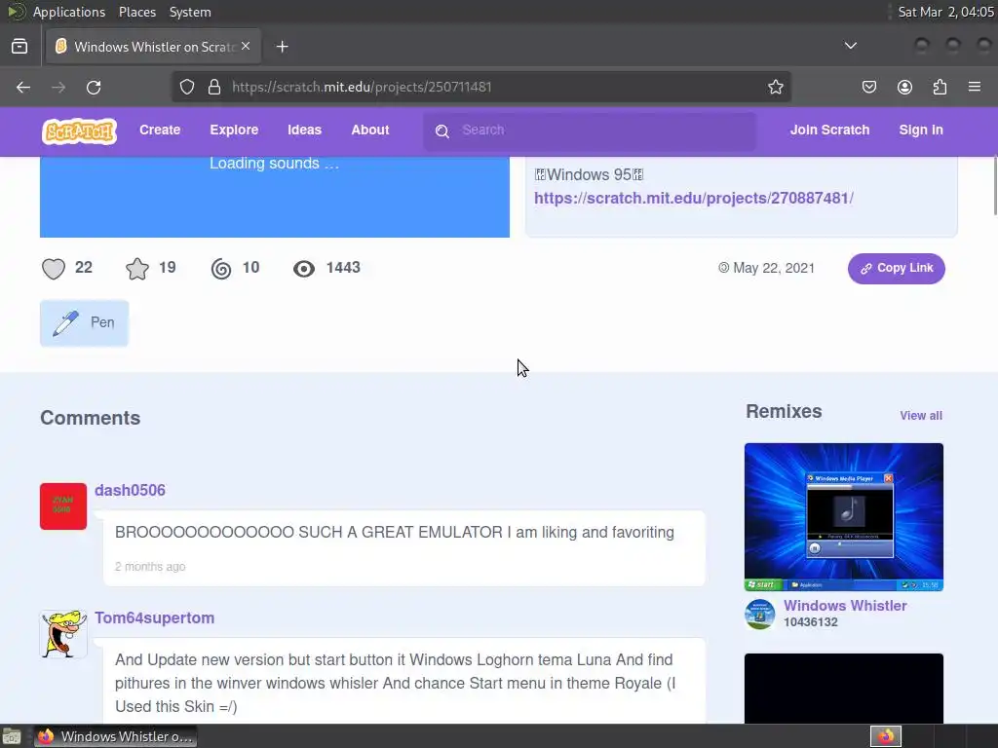This screenshot has width=998, height=748.
Task: Click the May 22, 2021 date
Action: [773, 268]
